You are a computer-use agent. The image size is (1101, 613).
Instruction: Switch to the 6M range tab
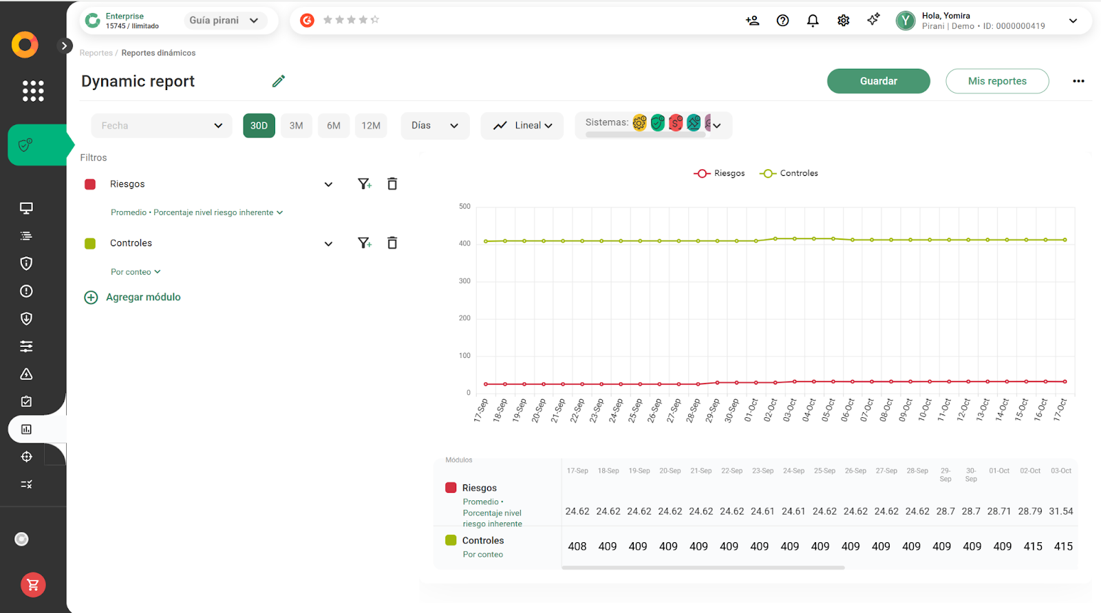point(334,126)
